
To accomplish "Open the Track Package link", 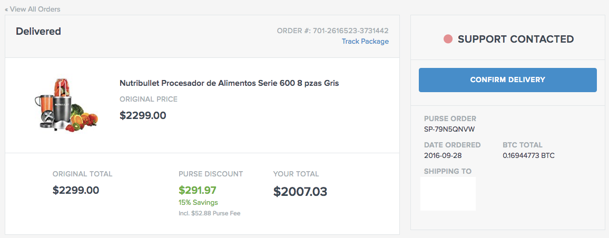I will [x=365, y=42].
